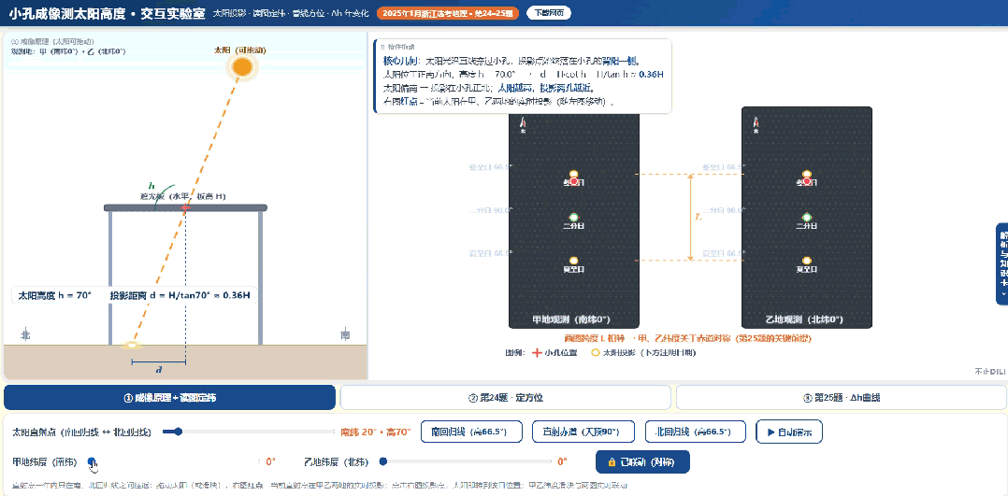The height and width of the screenshot is (496, 1008).
Task: Click the 投影距离 d = H/tan70° readout
Action: (x=180, y=295)
